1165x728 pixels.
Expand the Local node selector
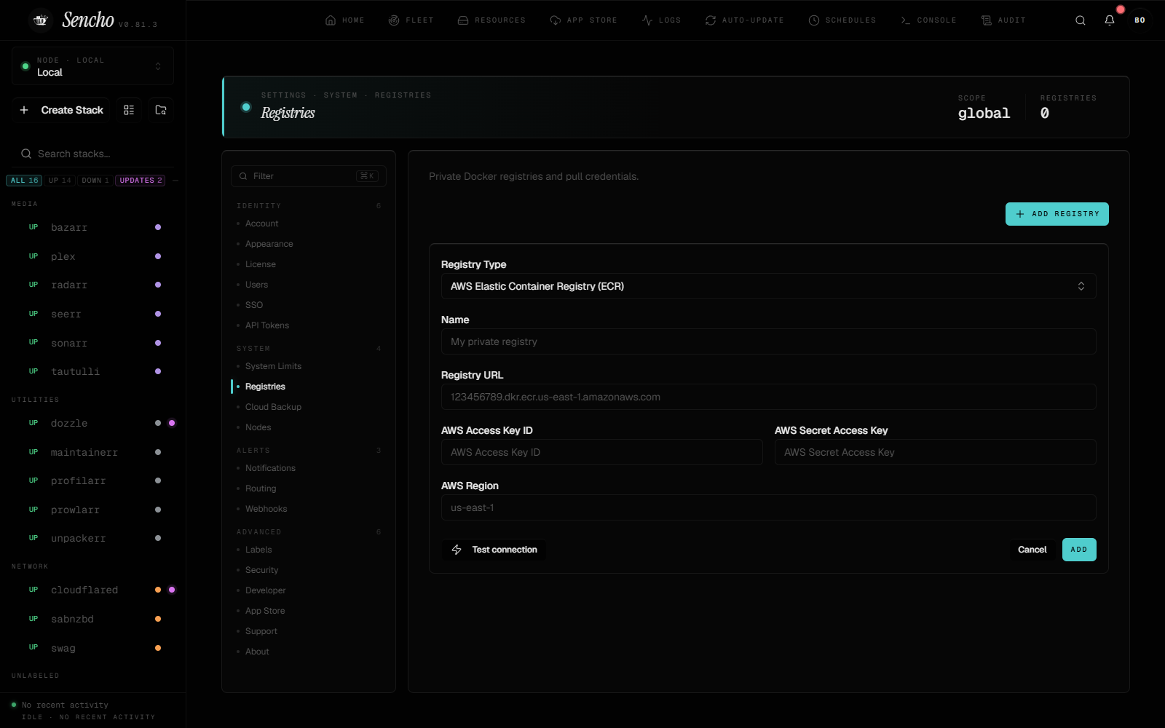pos(92,66)
